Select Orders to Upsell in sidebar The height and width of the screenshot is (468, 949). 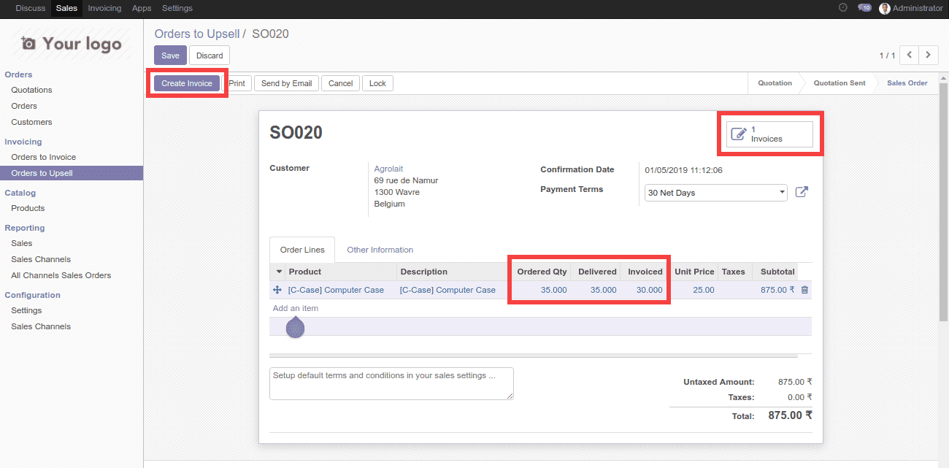[x=72, y=173]
